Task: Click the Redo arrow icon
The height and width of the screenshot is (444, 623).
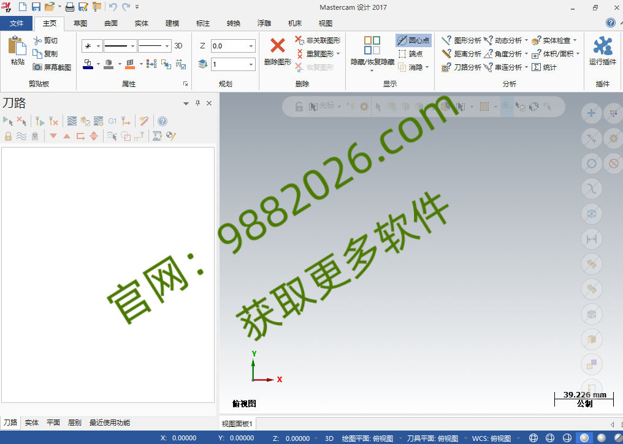Action: pyautogui.click(x=126, y=7)
